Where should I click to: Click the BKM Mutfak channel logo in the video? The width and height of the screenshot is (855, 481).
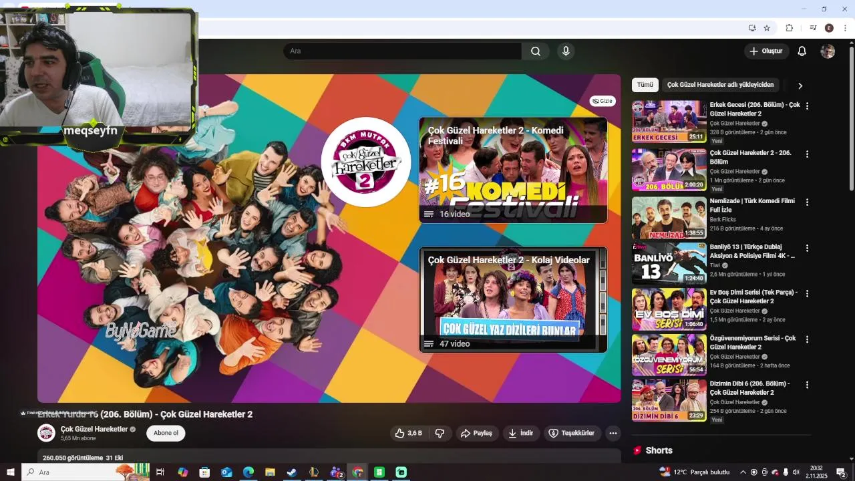(x=365, y=162)
